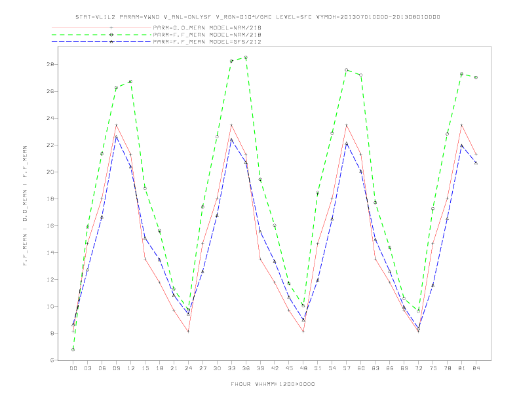Click the green dashed legend line sample

tap(102, 35)
